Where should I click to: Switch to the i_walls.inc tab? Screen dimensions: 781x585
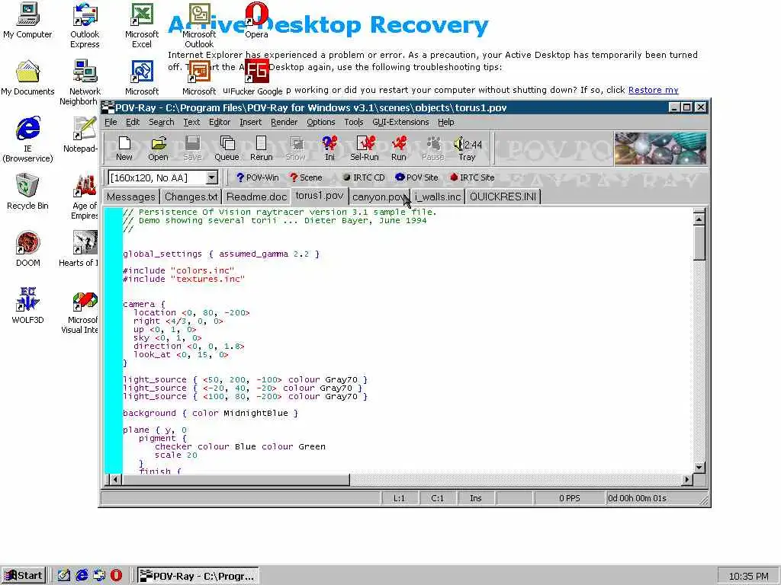coord(438,197)
